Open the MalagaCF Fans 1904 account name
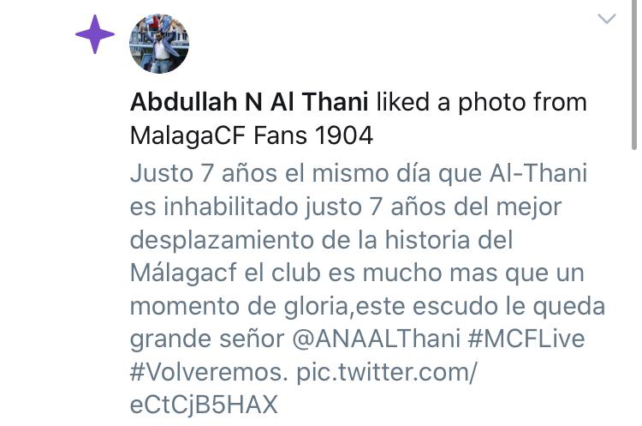The height and width of the screenshot is (426, 642). coord(252,135)
